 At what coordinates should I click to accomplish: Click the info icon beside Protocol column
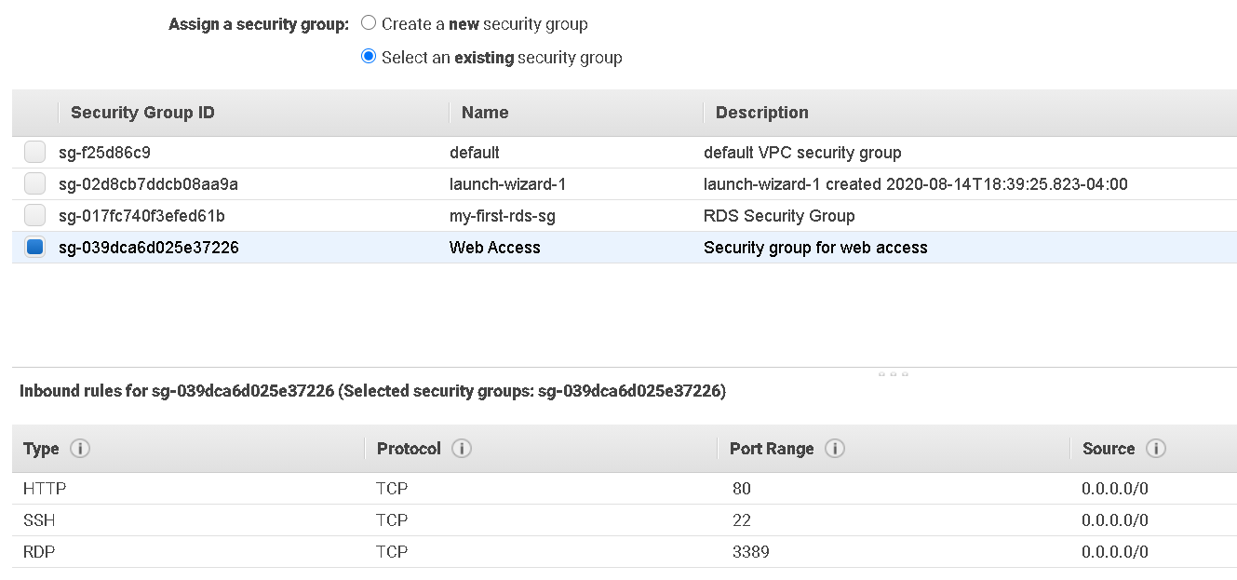462,449
